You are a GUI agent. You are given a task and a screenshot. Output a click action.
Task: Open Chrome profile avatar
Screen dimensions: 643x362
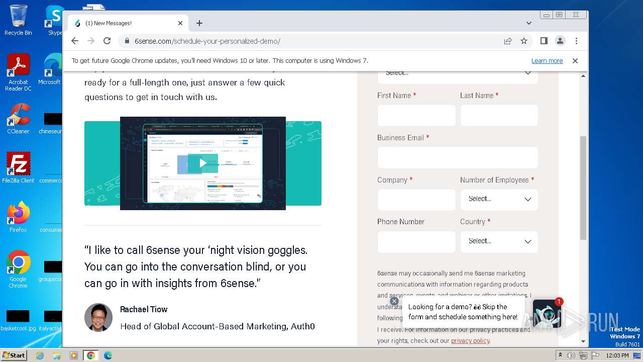560,41
